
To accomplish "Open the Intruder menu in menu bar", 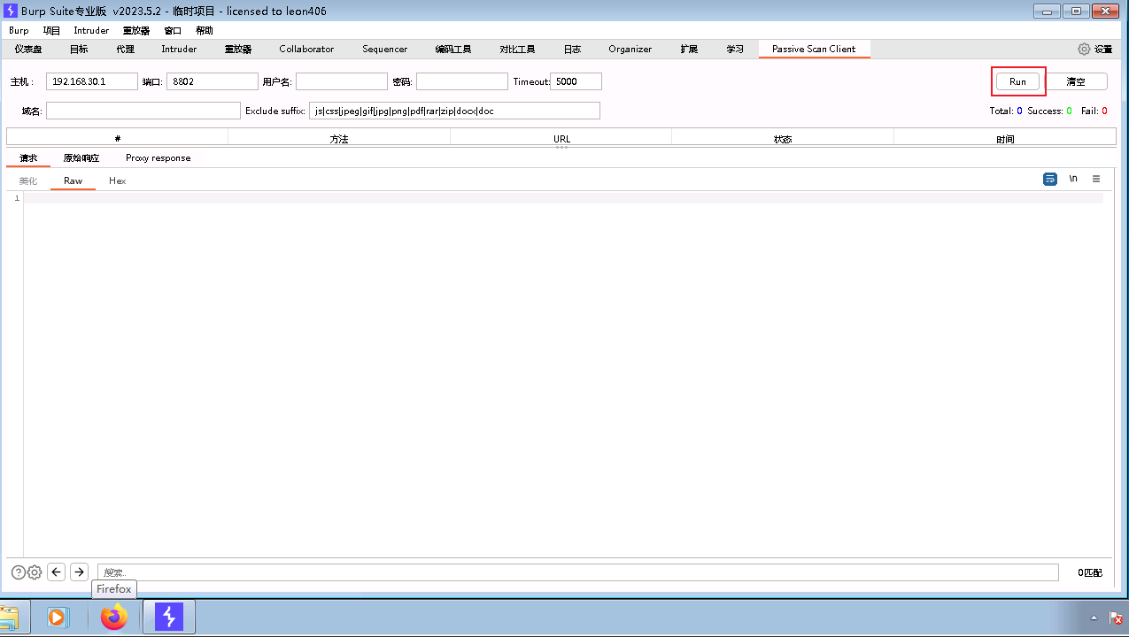I will (91, 30).
